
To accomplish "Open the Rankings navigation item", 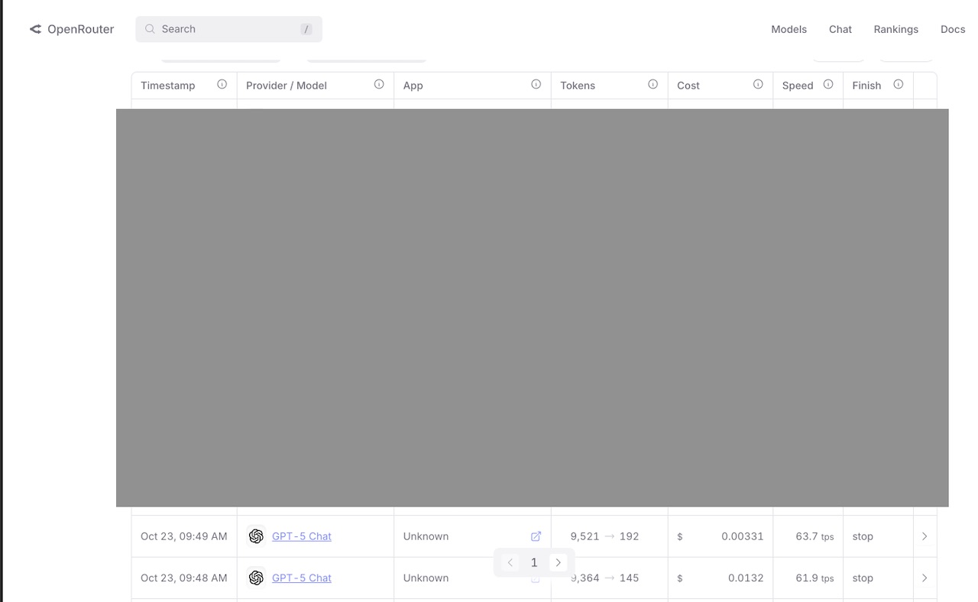I will [x=895, y=29].
